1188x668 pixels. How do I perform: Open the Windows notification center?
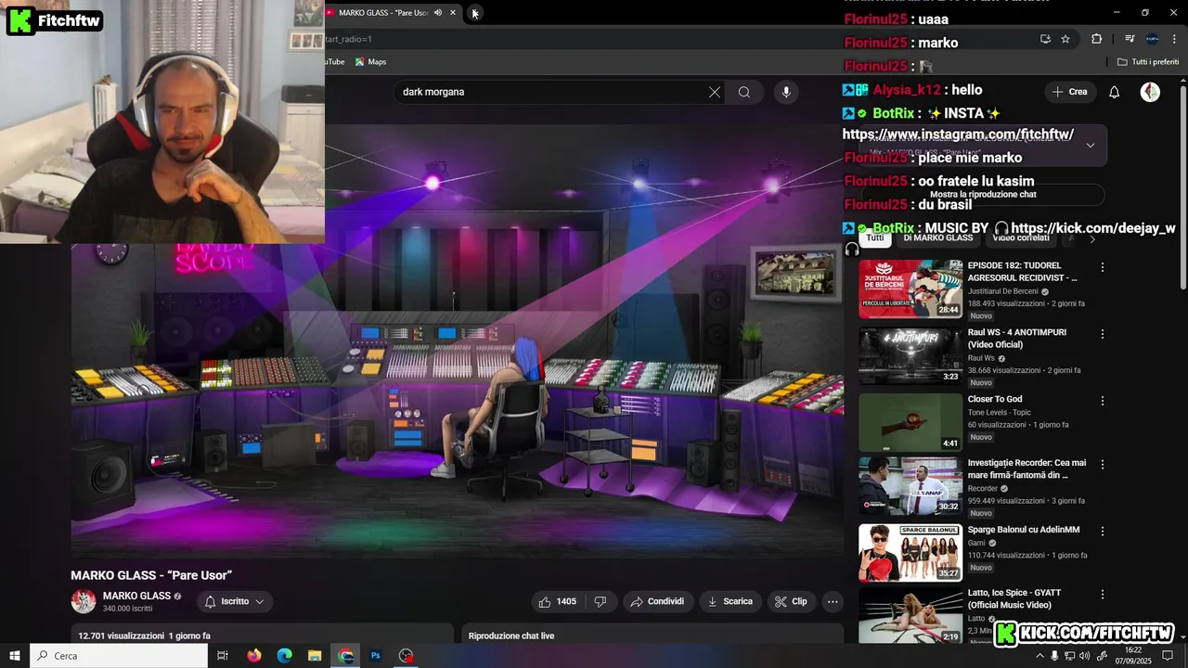pyautogui.click(x=1169, y=656)
